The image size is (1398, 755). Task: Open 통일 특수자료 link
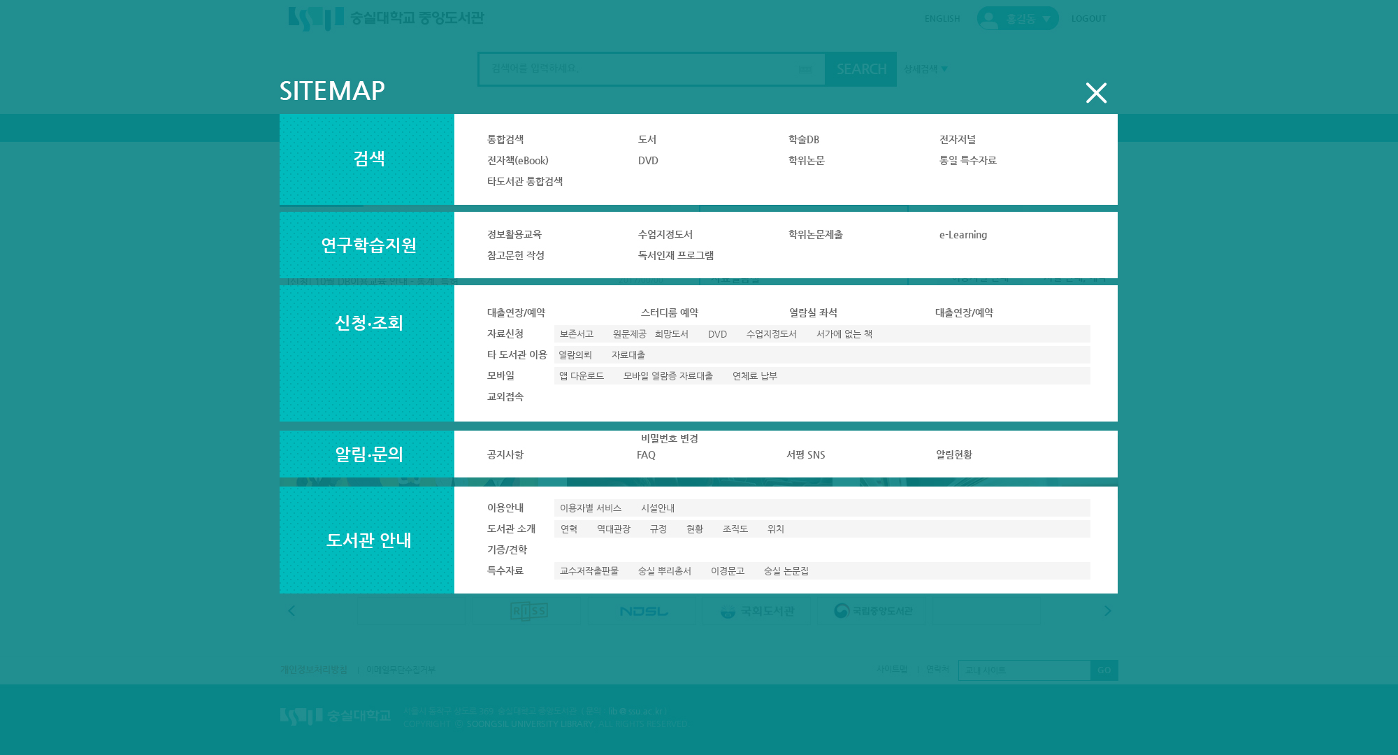coord(968,161)
